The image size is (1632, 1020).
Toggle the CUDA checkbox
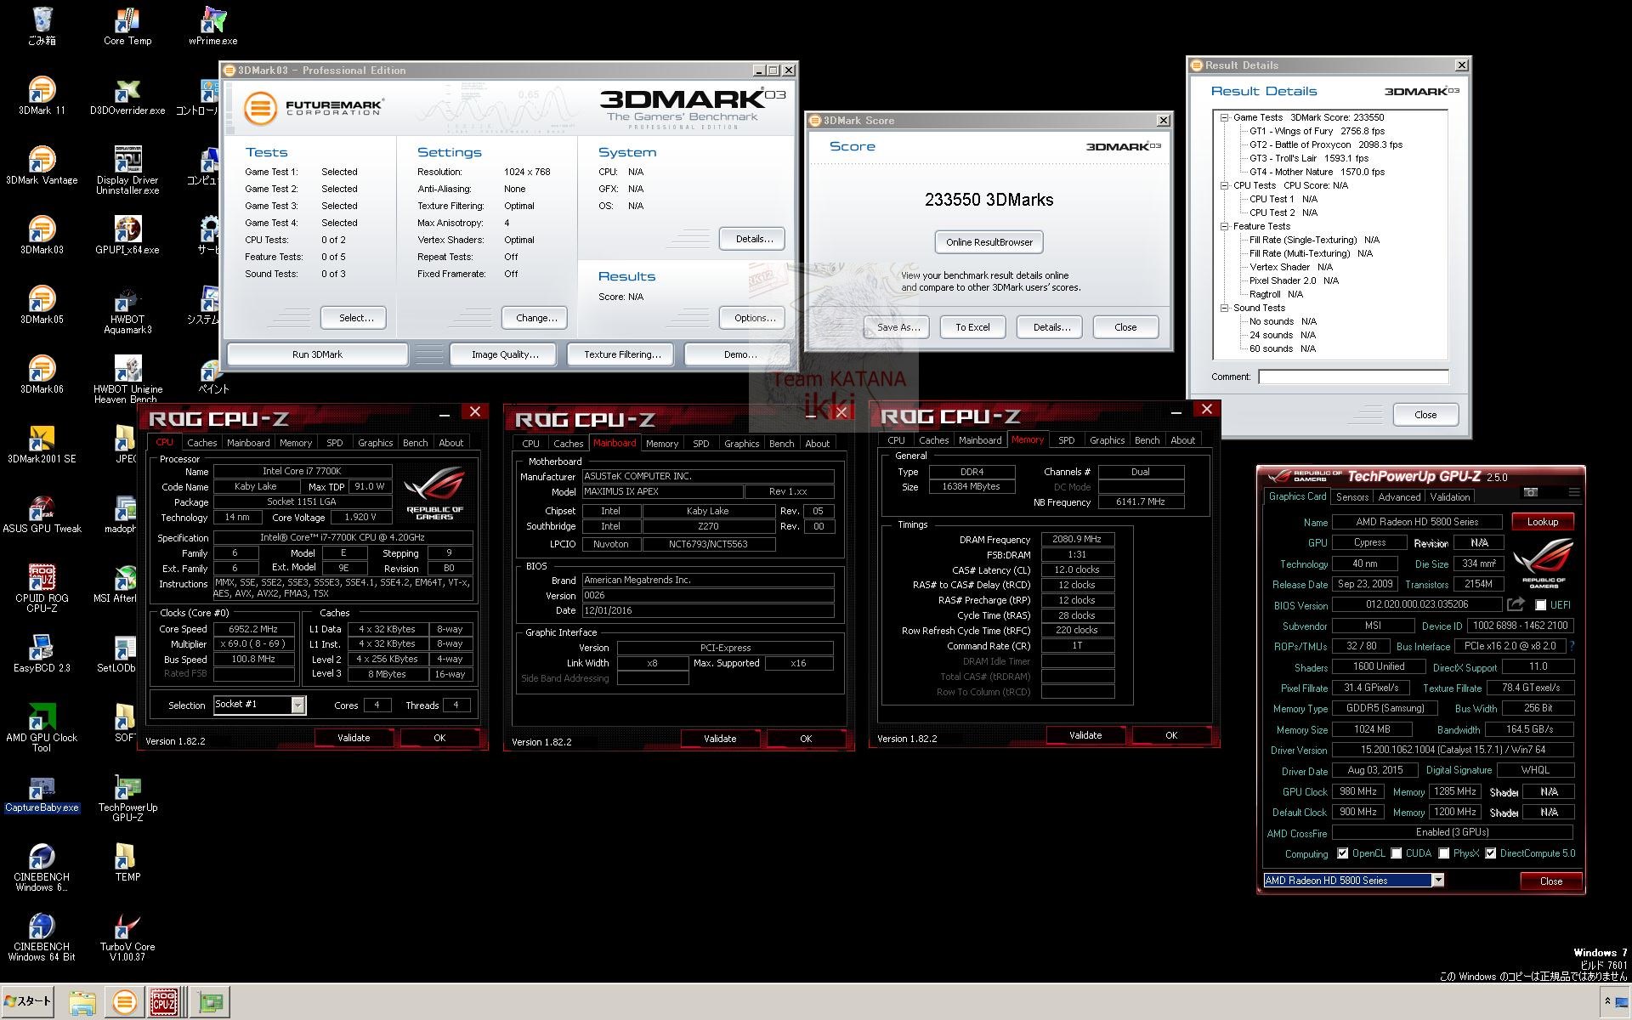[x=1396, y=853]
